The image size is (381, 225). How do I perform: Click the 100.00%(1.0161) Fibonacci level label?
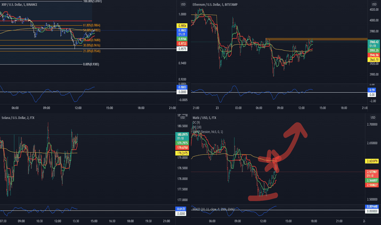pyautogui.click(x=92, y=2)
